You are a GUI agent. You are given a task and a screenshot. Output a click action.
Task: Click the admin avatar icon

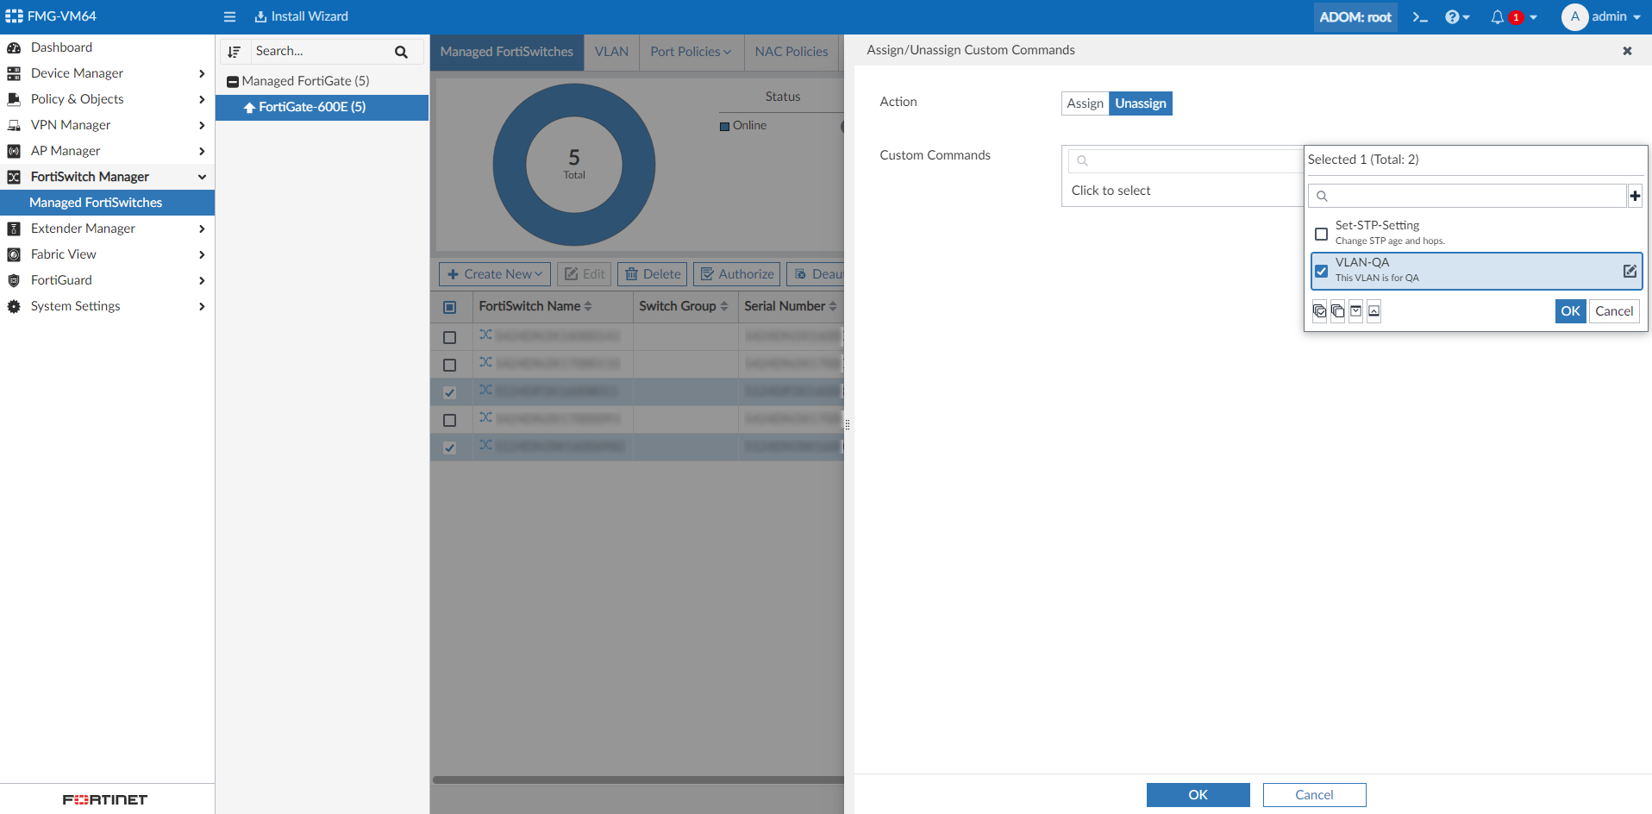pyautogui.click(x=1574, y=16)
